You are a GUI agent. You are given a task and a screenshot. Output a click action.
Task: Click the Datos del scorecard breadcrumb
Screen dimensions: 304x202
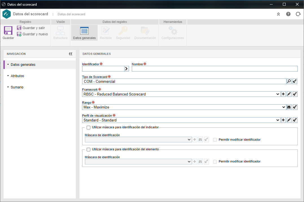click(x=71, y=14)
